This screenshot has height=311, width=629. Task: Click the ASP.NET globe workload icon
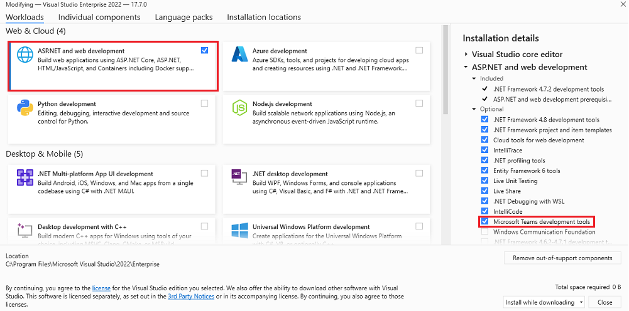[25, 54]
